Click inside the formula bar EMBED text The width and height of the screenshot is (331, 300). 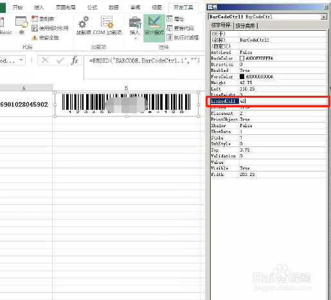click(145, 61)
